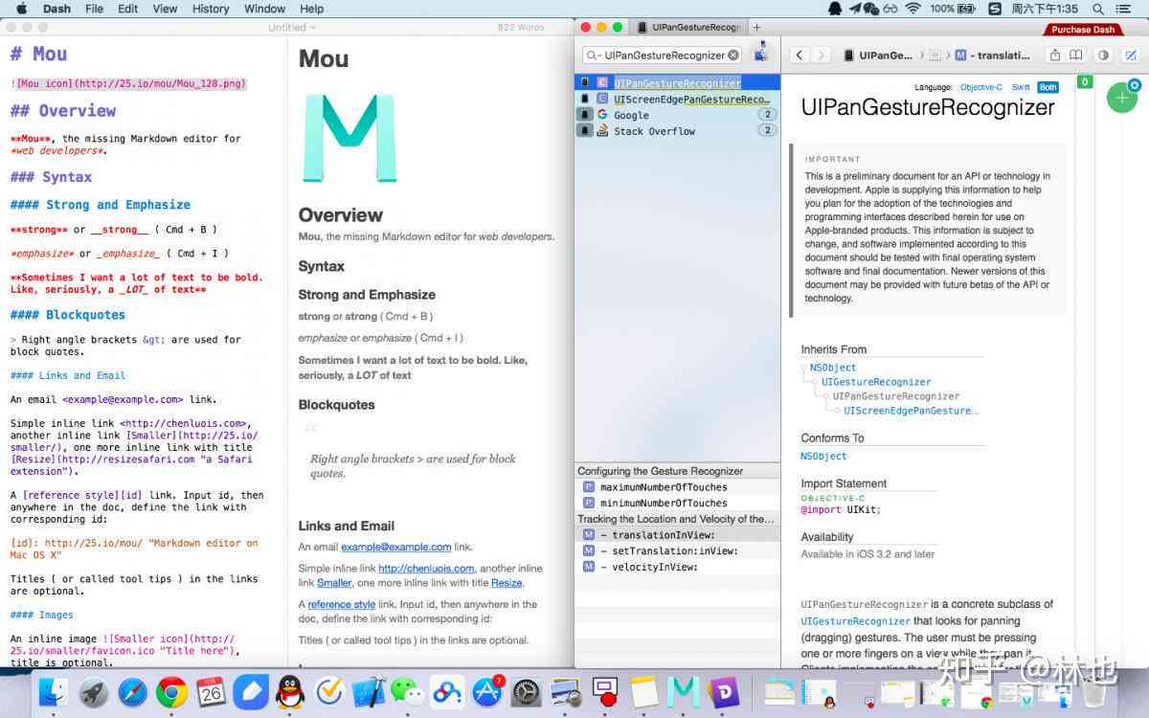
Task: Select Swift language option
Action: pos(1021,87)
